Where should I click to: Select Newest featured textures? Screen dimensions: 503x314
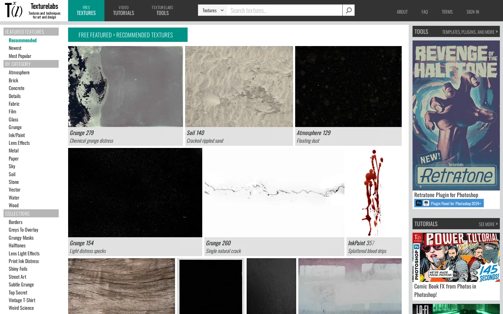[15, 48]
